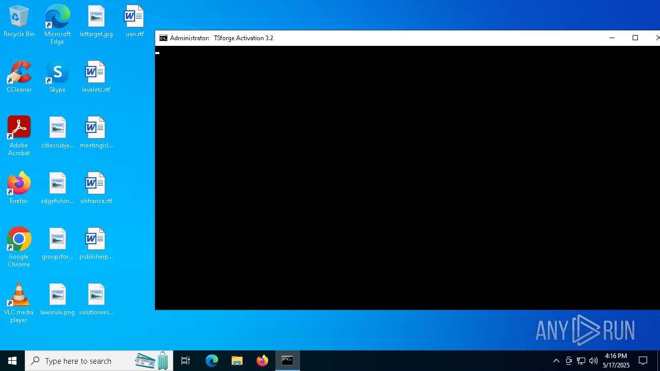Click inside the black console output area
Viewport: 660px width, 371px height.
407,178
